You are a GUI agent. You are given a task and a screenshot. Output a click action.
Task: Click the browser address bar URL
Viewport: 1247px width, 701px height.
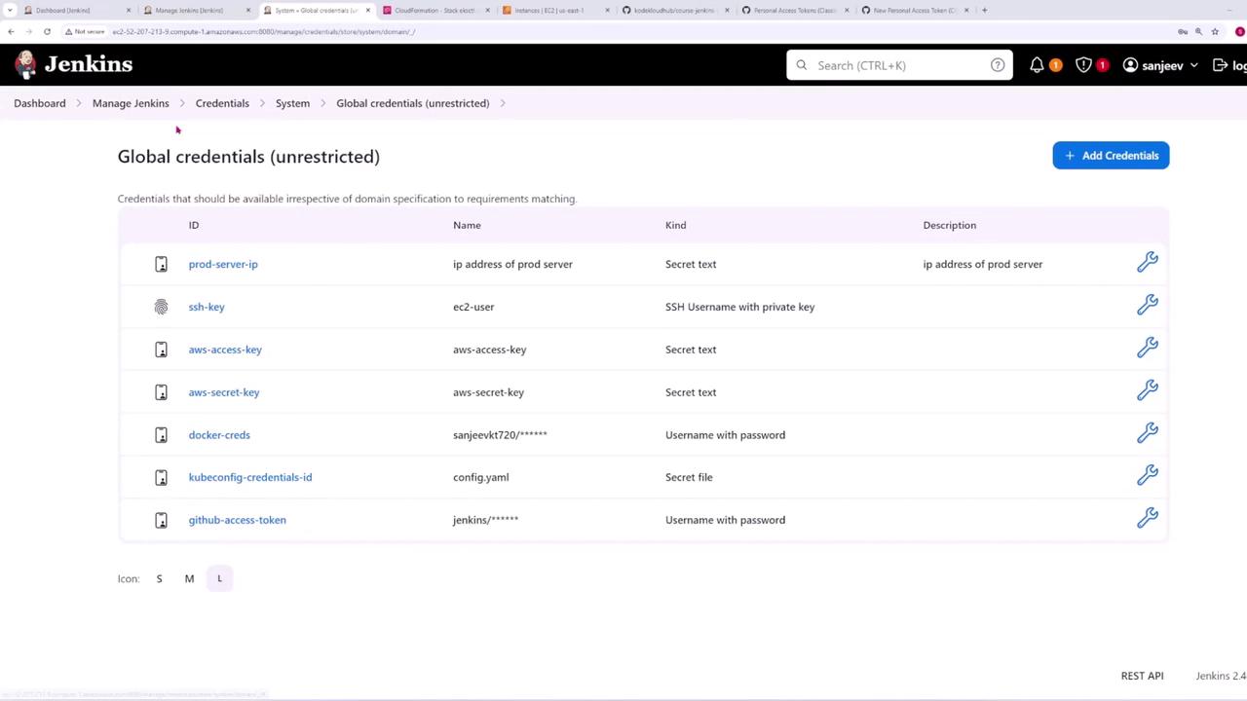[x=264, y=31]
